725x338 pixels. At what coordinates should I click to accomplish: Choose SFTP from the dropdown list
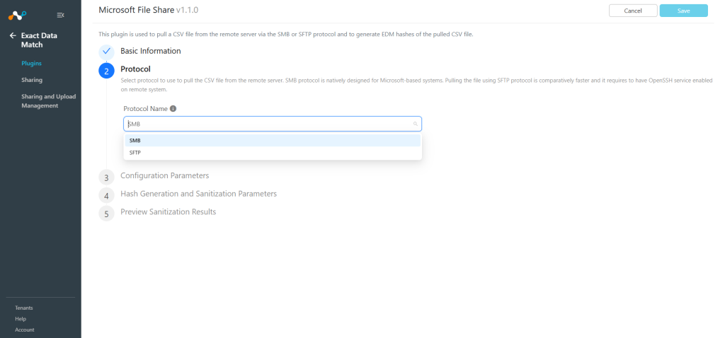click(x=273, y=152)
